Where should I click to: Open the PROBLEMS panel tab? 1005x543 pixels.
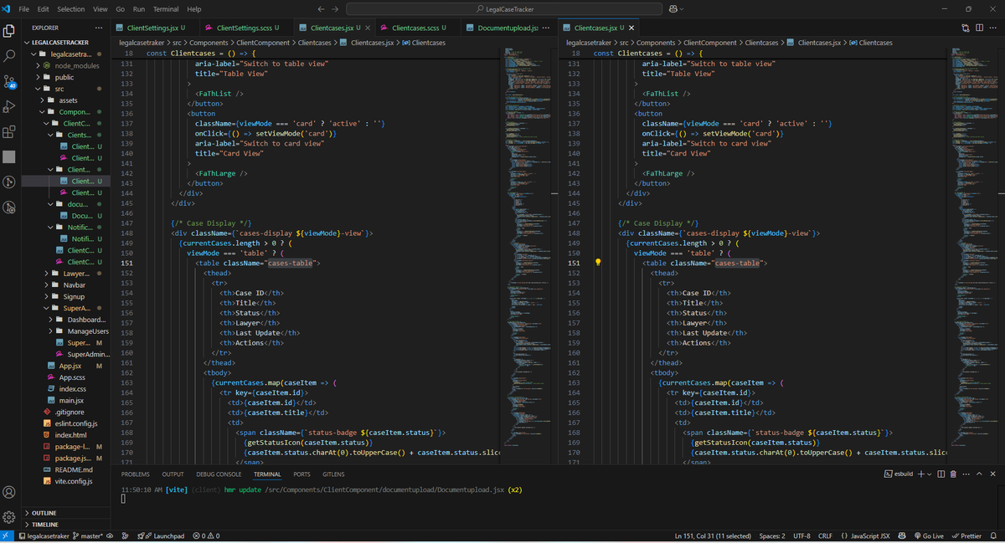pyautogui.click(x=136, y=474)
